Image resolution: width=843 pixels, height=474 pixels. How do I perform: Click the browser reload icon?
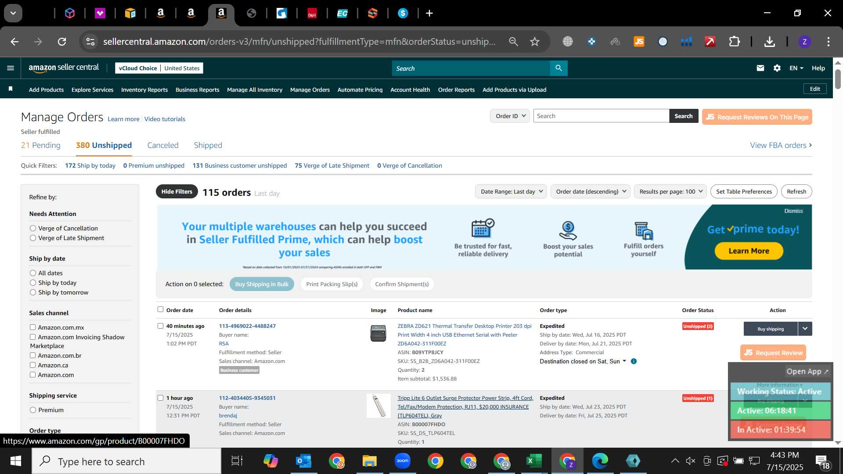pyautogui.click(x=62, y=42)
